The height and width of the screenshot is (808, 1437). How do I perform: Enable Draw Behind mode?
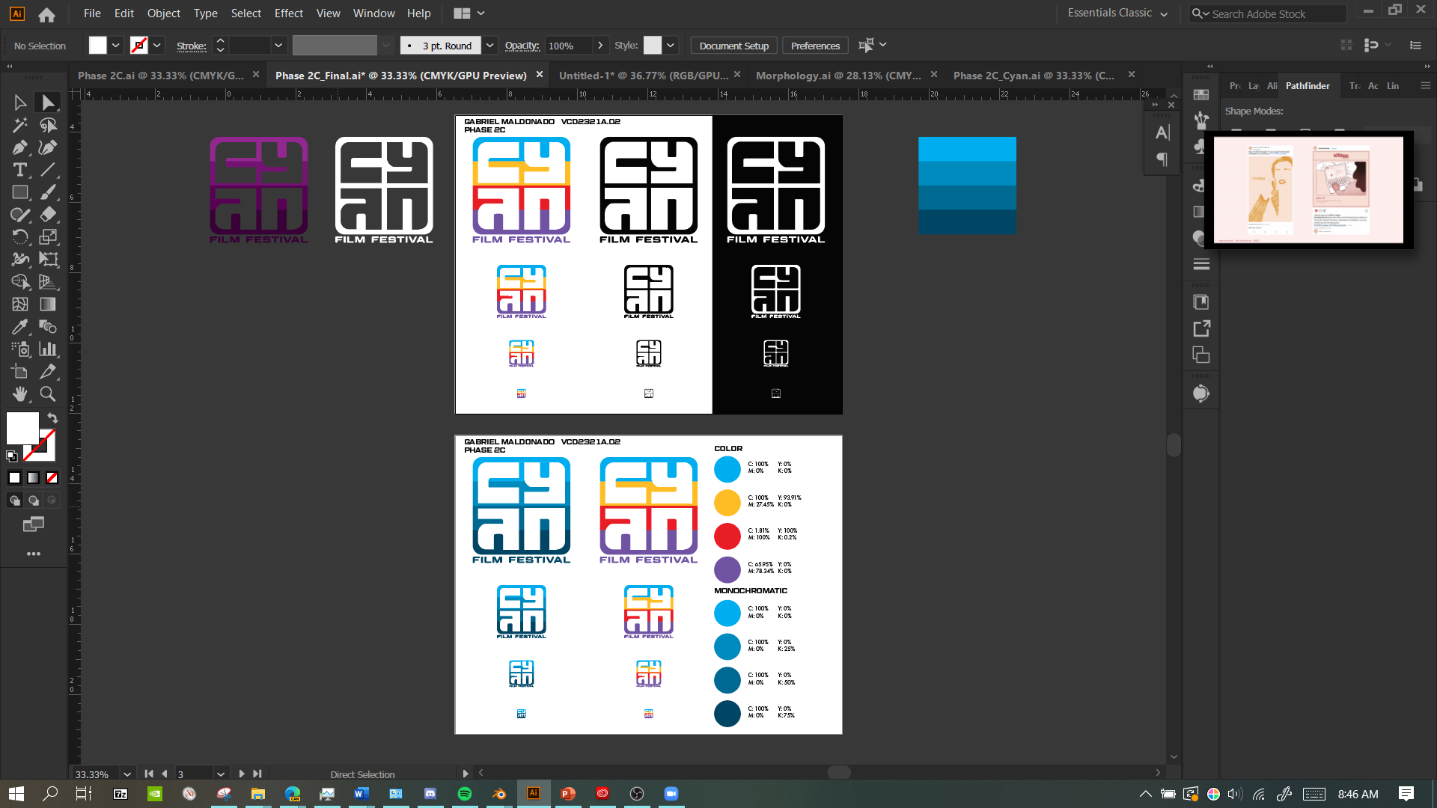(x=34, y=501)
